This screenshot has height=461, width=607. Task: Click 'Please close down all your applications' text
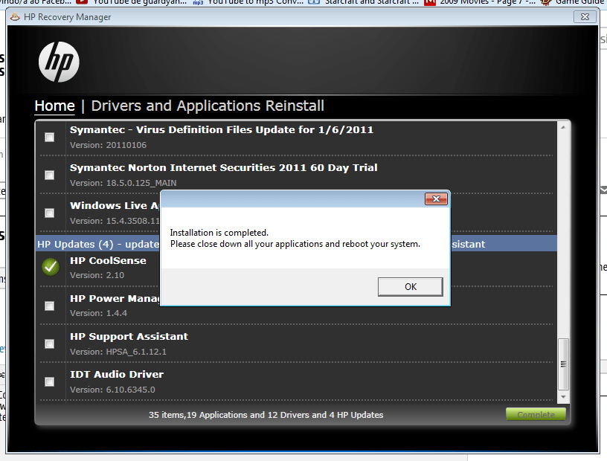pyautogui.click(x=295, y=244)
